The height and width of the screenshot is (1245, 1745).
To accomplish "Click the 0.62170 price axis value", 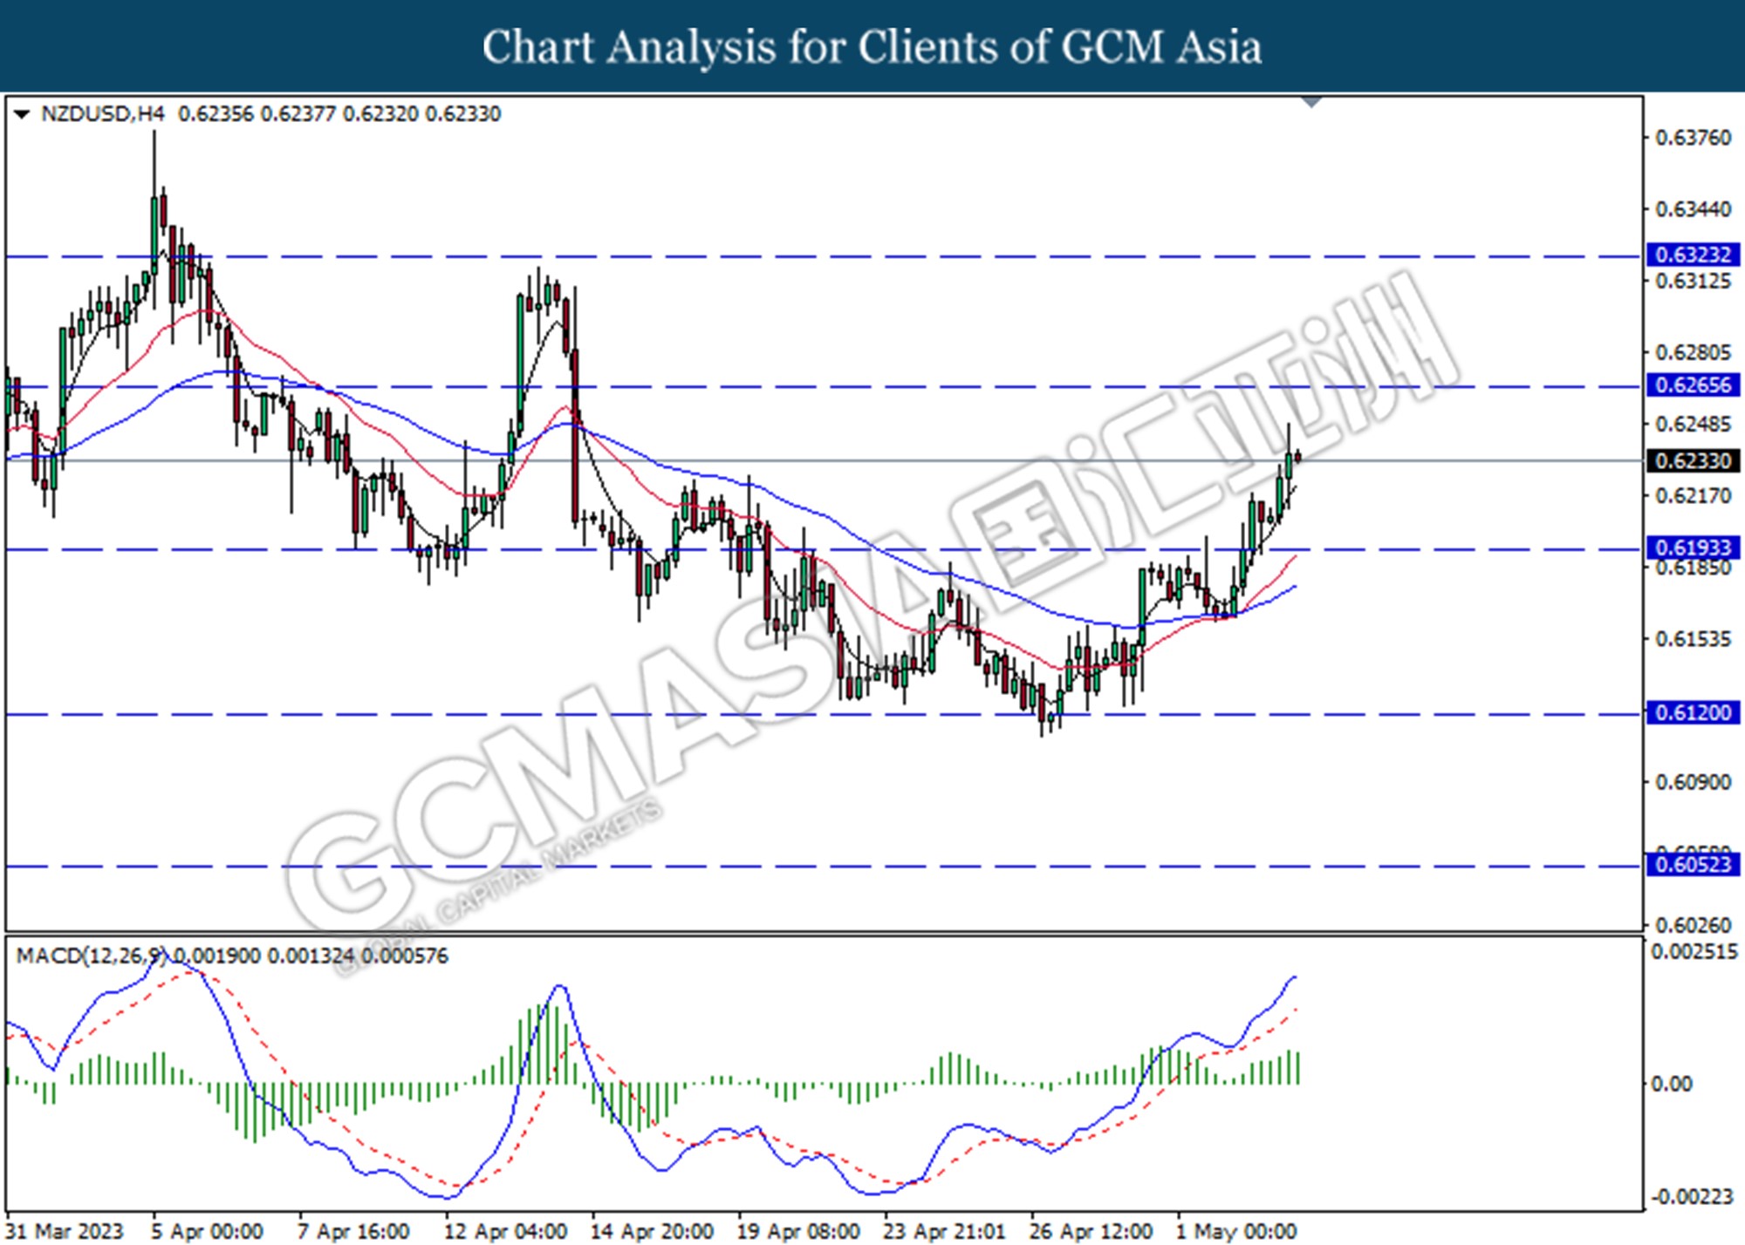I will pos(1693,495).
